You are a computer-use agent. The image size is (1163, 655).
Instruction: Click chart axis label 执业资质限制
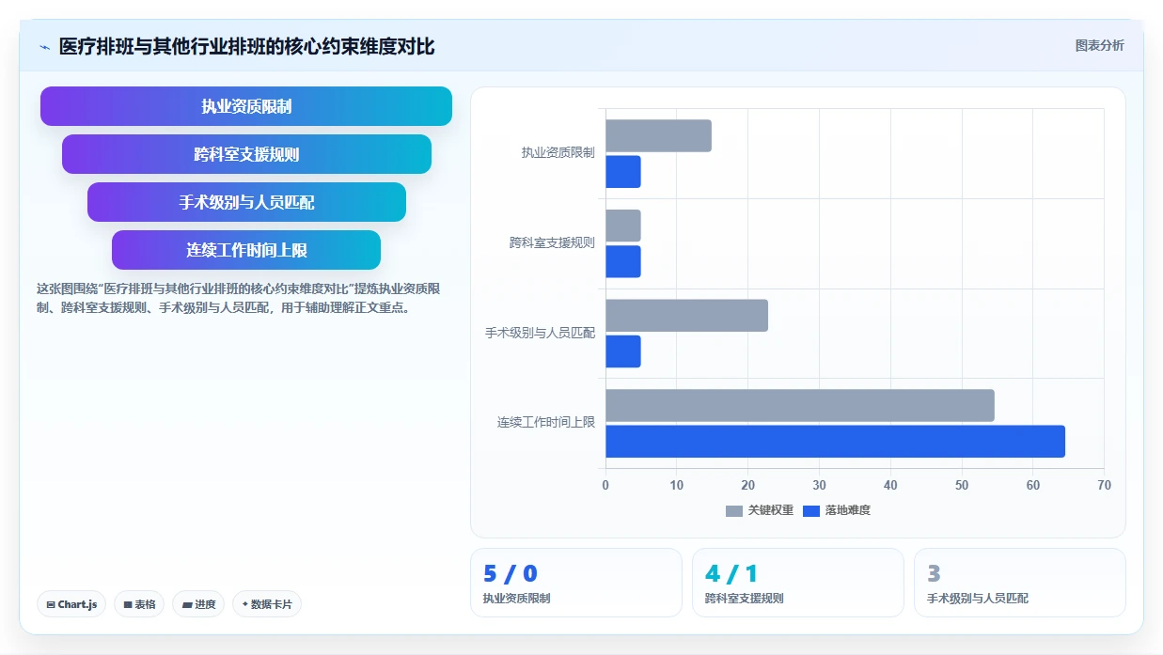(x=558, y=152)
